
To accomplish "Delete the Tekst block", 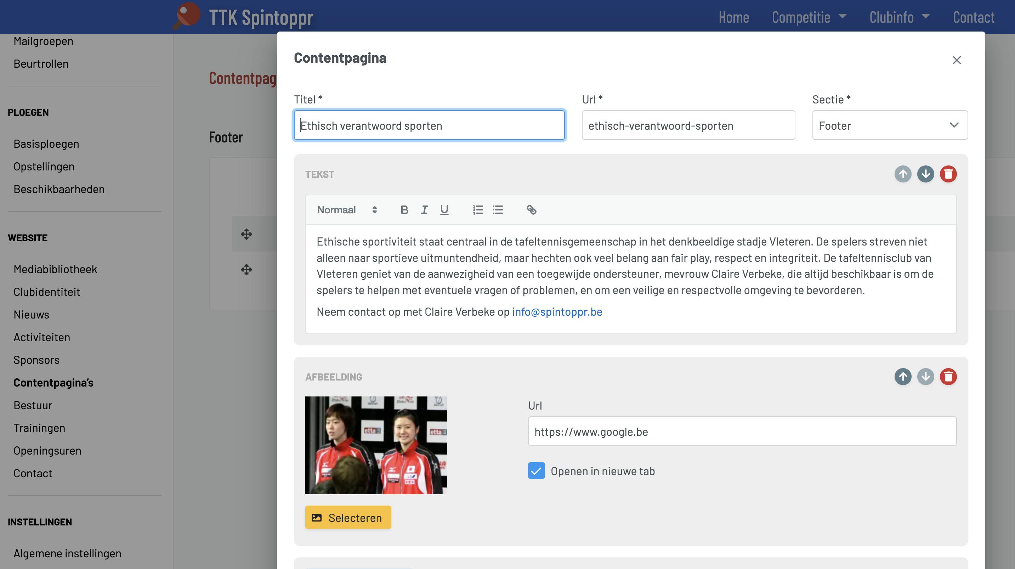I will (x=948, y=174).
